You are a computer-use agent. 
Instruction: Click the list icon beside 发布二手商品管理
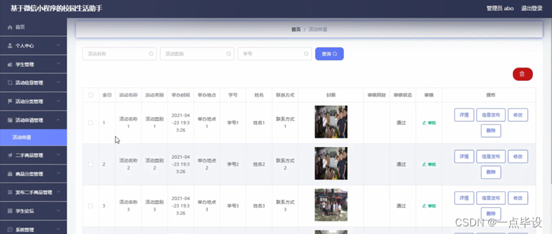pyautogui.click(x=10, y=193)
